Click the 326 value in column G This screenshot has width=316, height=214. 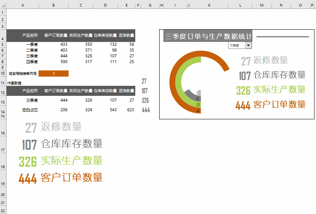[145, 100]
